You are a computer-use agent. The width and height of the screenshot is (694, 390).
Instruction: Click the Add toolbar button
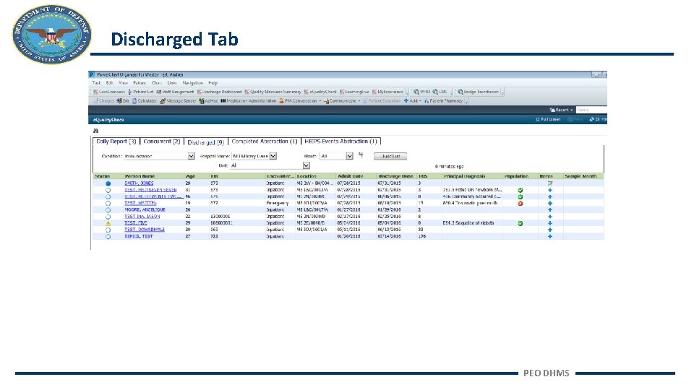411,101
